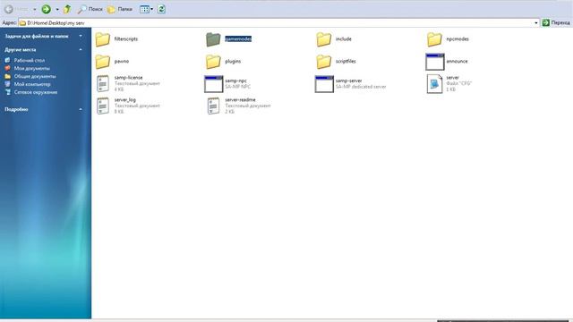Click the folder sync refresh icon
This screenshot has height=322, width=573.
(x=161, y=9)
